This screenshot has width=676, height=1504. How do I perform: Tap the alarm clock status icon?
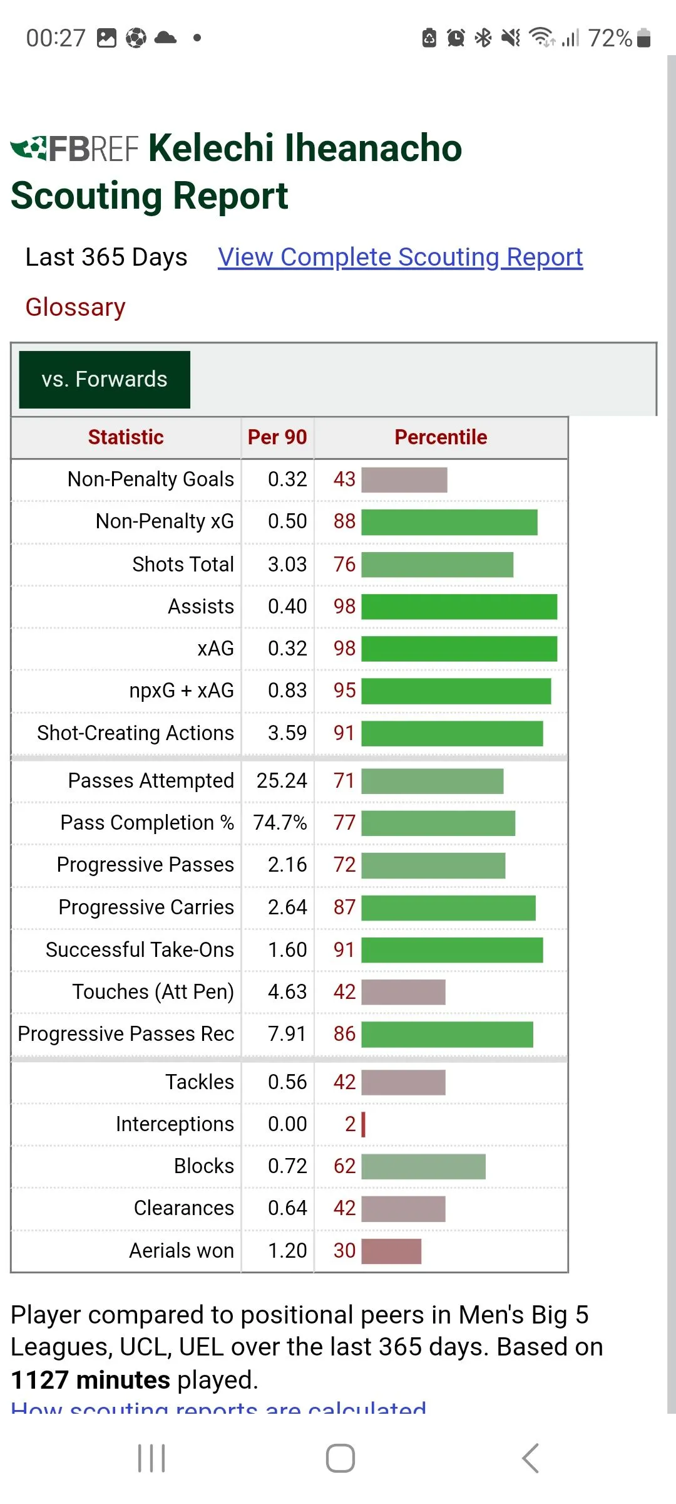[x=456, y=38]
